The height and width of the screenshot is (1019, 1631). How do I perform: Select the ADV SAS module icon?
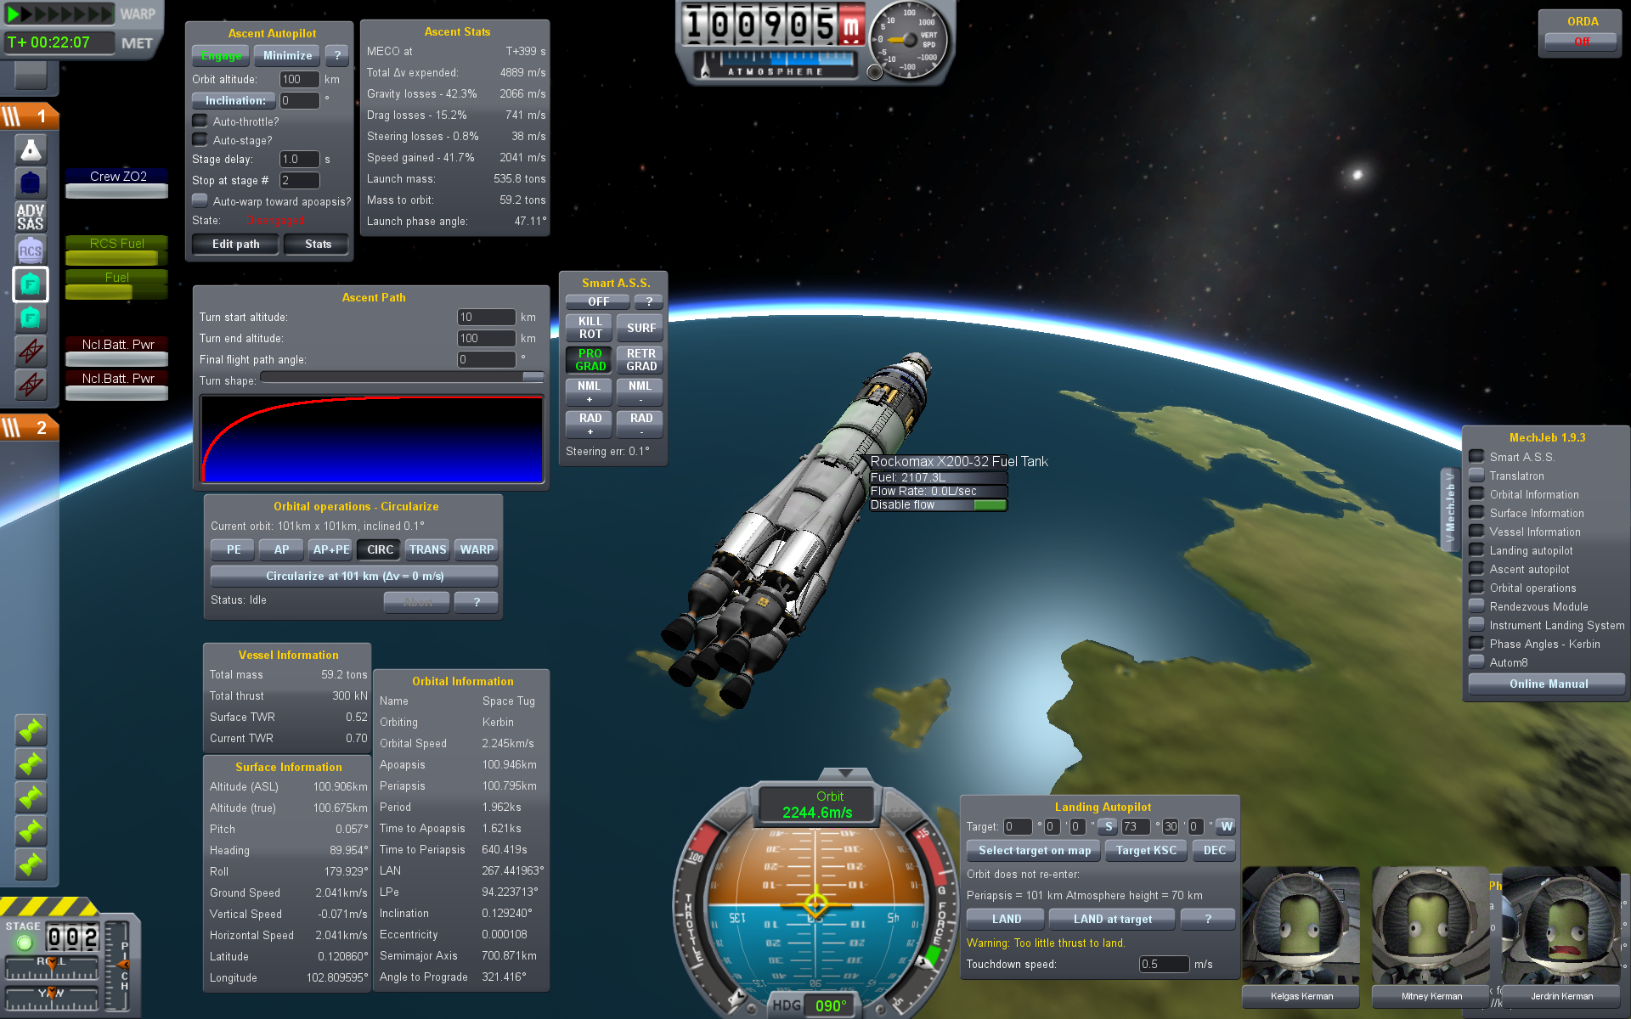[x=31, y=217]
